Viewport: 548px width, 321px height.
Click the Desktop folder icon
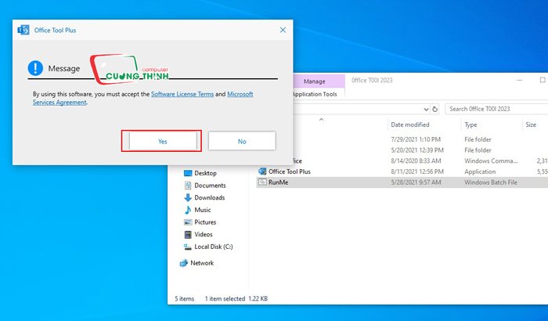coord(188,173)
